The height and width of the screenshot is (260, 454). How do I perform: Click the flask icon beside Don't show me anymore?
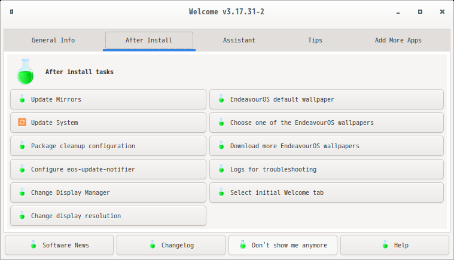[x=243, y=244]
